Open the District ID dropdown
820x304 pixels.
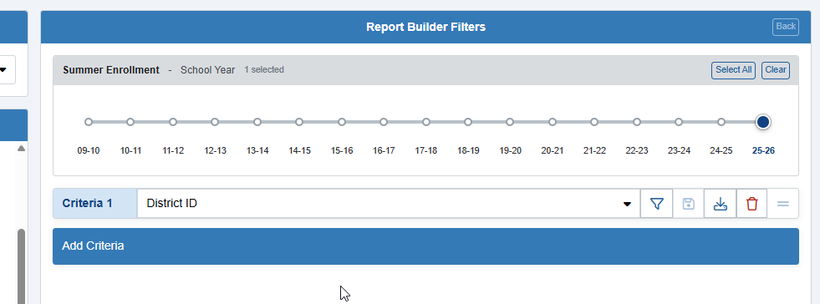pos(389,204)
